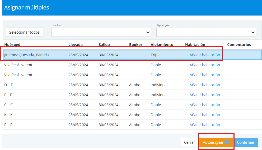Confirm assignments with the Confirmar button
The width and height of the screenshot is (262, 150).
246,142
